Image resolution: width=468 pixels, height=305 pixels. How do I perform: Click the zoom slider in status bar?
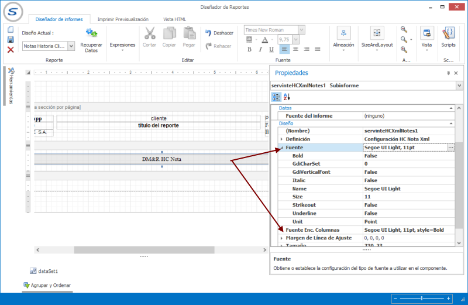point(421,299)
